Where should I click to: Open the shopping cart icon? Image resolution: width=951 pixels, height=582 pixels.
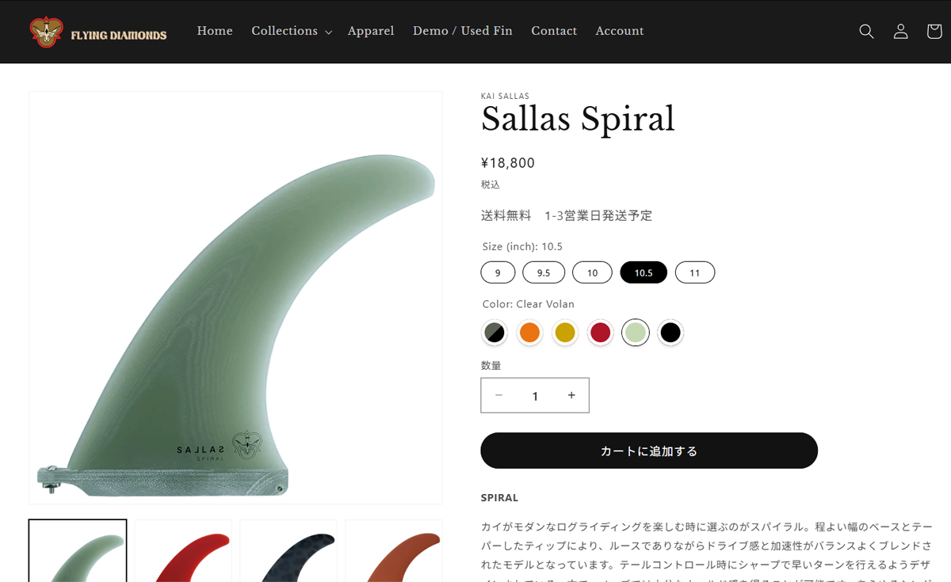click(934, 32)
